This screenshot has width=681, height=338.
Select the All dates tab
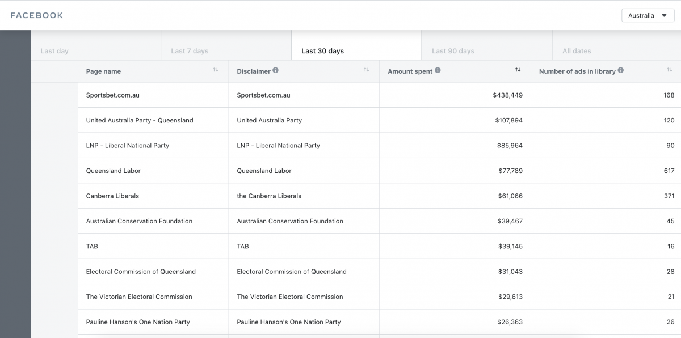(577, 51)
